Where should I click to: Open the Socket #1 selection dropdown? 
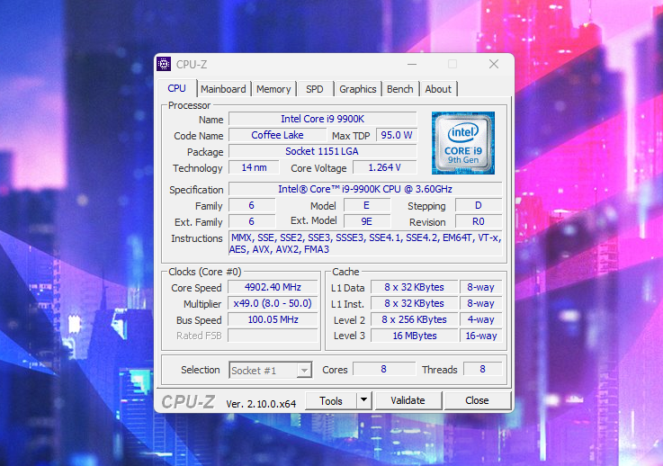pyautogui.click(x=271, y=371)
